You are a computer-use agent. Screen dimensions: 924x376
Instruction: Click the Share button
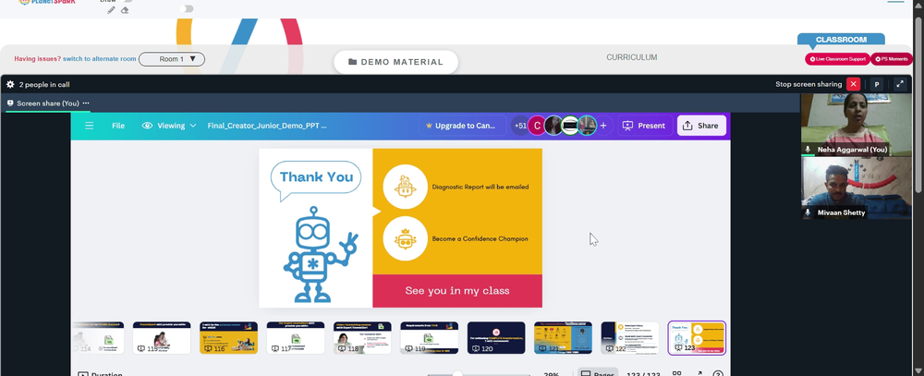click(x=701, y=126)
